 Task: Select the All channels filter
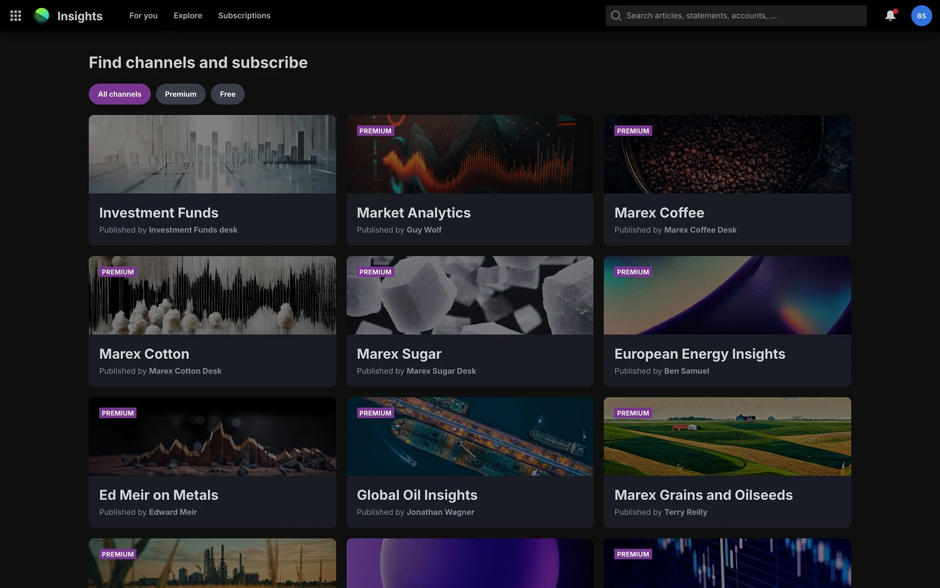pos(119,94)
